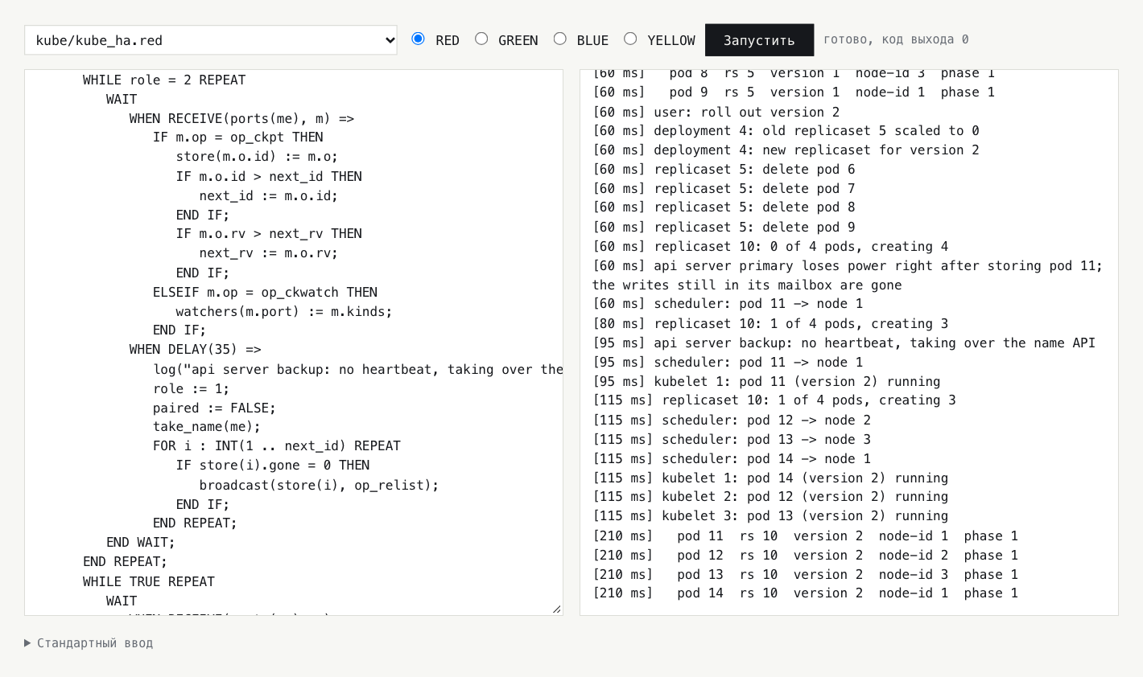This screenshot has height=677, width=1143.
Task: Click the 'IF m.op = op_ckpt THEN' line
Action: pos(238,137)
